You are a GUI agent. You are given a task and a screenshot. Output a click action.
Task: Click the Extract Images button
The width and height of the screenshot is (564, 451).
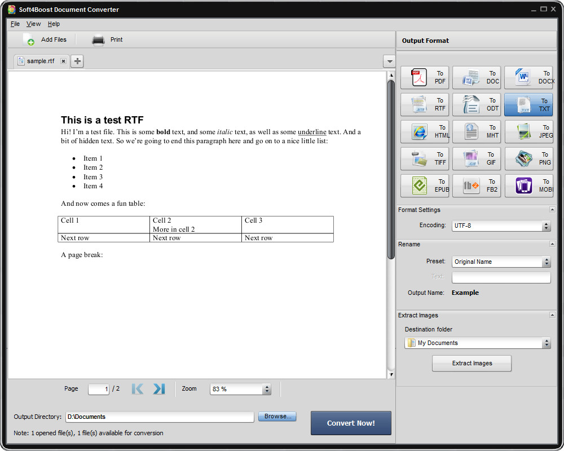472,363
